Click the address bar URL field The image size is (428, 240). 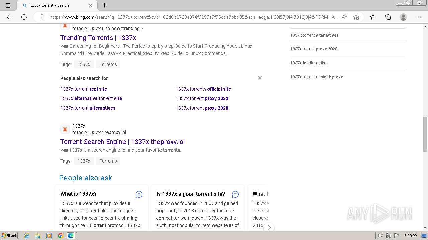(x=194, y=17)
